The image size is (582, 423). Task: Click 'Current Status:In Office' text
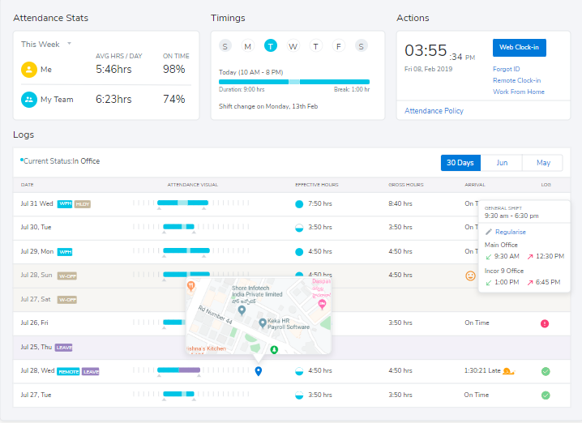coord(62,161)
